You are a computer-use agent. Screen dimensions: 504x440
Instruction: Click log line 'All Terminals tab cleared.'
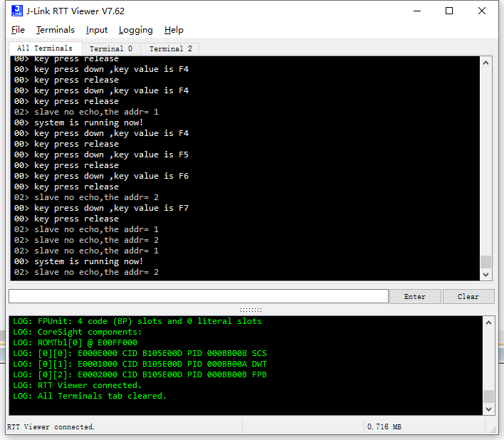[x=90, y=396]
